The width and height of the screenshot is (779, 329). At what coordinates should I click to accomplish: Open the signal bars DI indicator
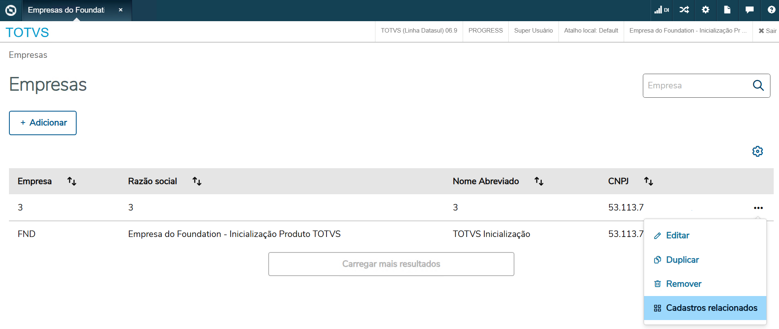[662, 10]
